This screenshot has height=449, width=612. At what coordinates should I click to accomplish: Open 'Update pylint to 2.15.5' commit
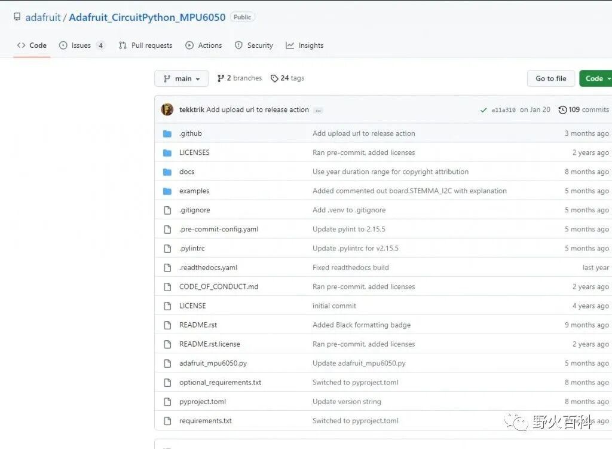[x=349, y=229]
